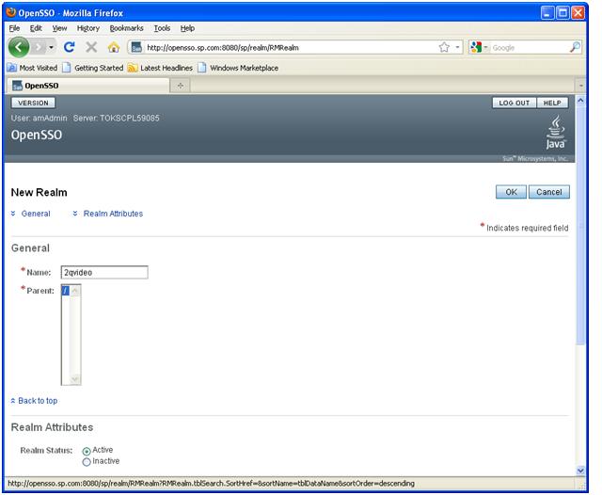Screen dimensions: 602x495
Task: Bookmark this page with the star icon
Action: (444, 47)
